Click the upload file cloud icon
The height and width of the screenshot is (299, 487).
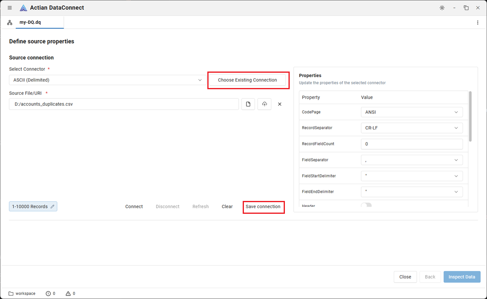(x=264, y=104)
